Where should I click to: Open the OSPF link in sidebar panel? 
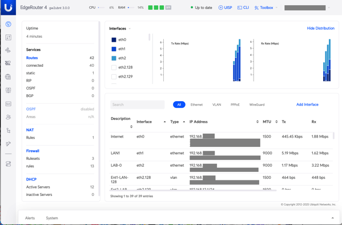(31, 109)
